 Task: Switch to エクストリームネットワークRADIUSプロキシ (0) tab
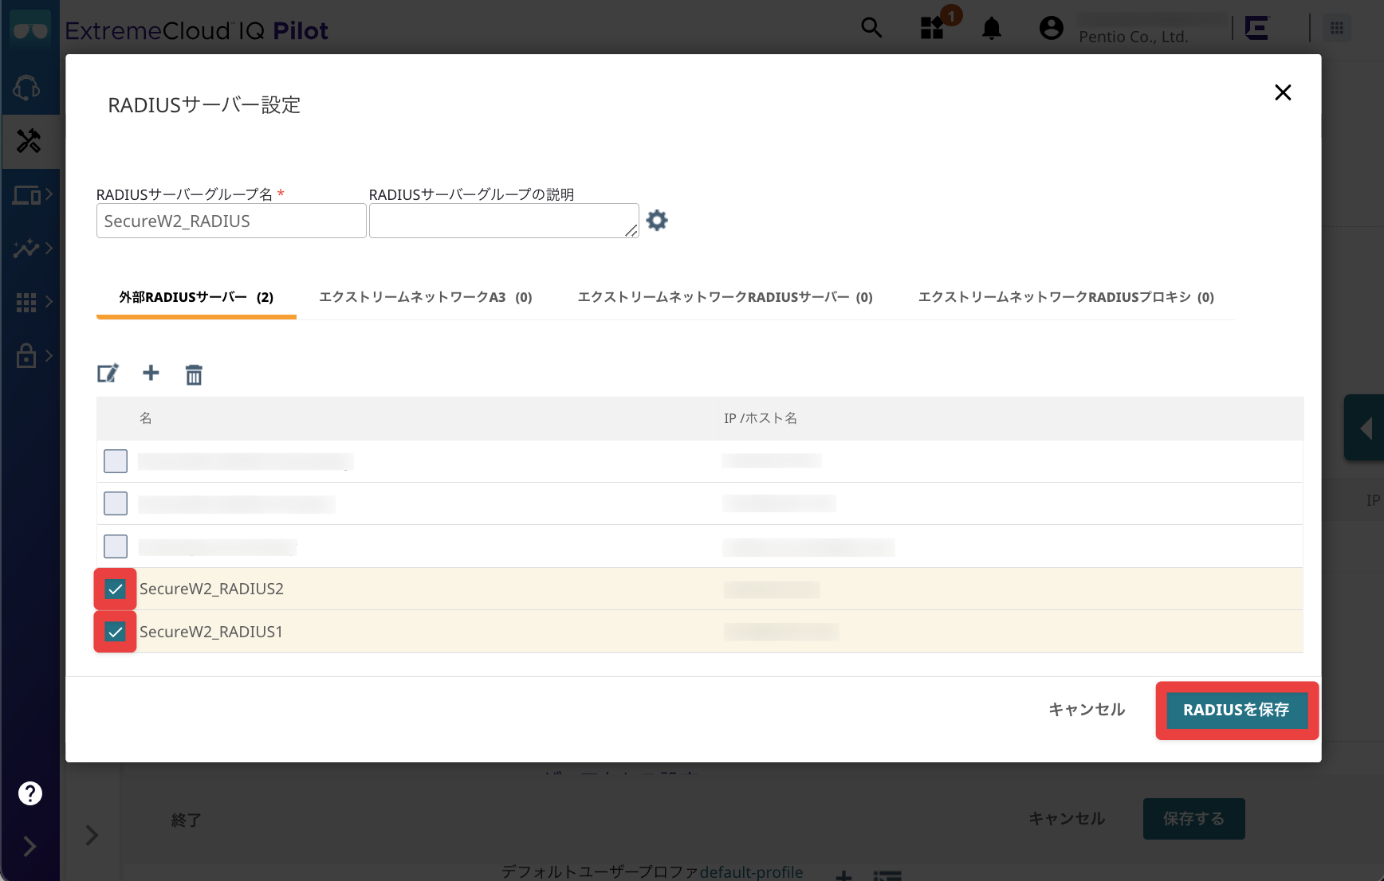click(x=1066, y=297)
